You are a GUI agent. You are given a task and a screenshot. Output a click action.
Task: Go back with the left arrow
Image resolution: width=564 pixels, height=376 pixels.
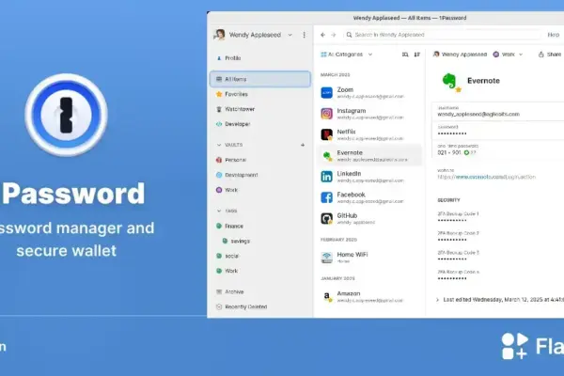click(x=322, y=35)
